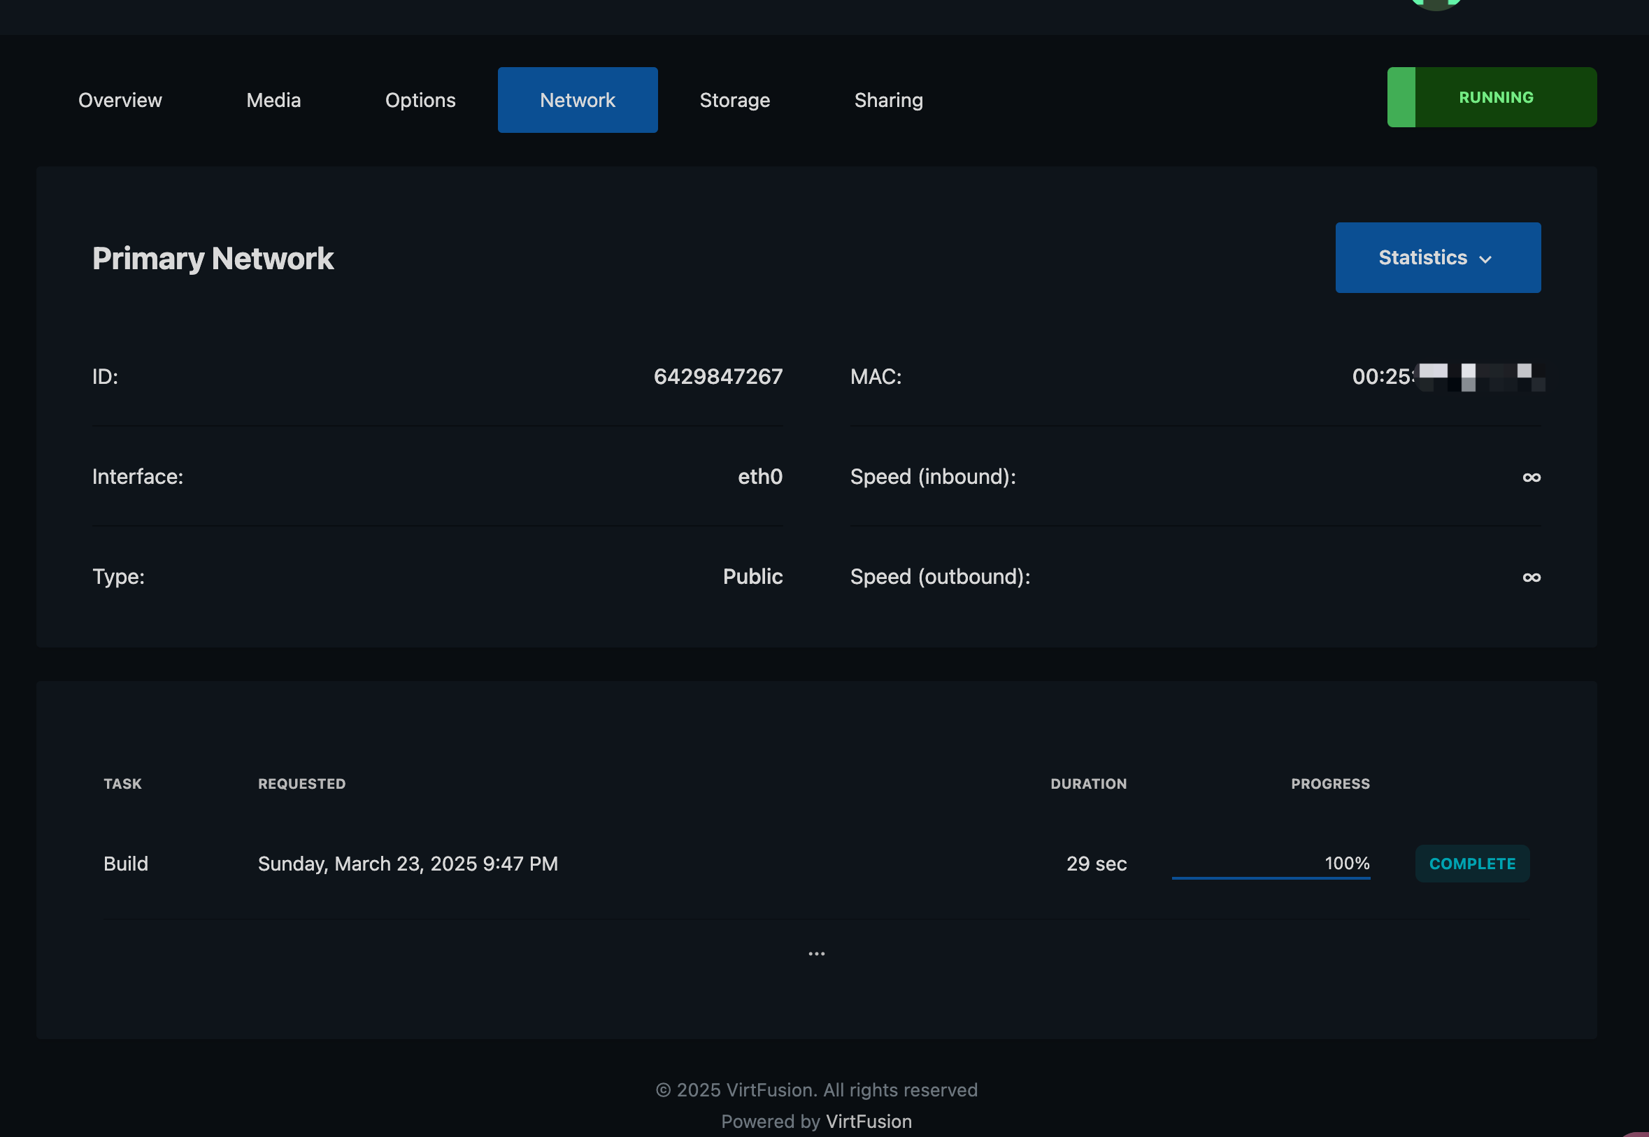Open the Overview tab
Screen dimensions: 1649x1137
coord(120,100)
